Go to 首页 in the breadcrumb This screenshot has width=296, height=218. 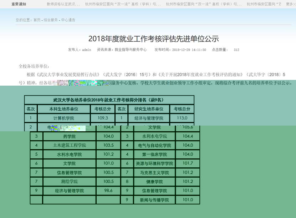tap(37, 20)
